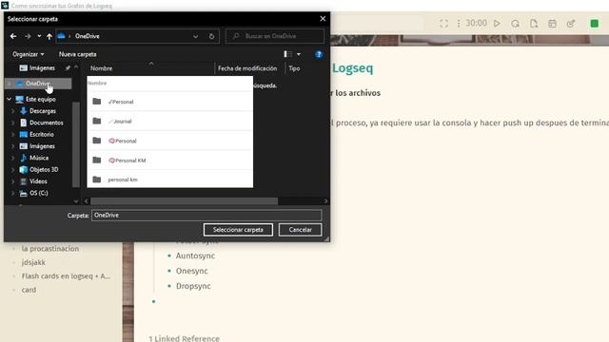Screen dimensions: 609x342
Task: Click the edit pencil icon in Logseq toolbar
Action: (x=571, y=24)
